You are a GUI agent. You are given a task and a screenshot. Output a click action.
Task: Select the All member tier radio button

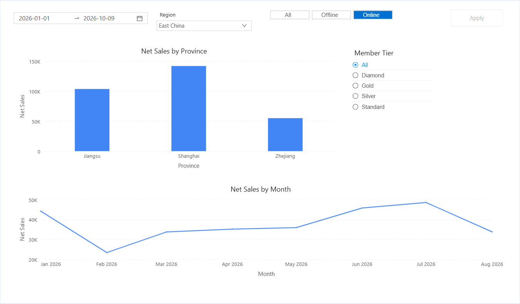click(356, 65)
